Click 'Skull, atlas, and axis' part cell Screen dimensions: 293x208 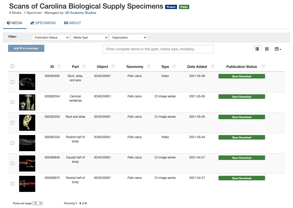(75, 78)
